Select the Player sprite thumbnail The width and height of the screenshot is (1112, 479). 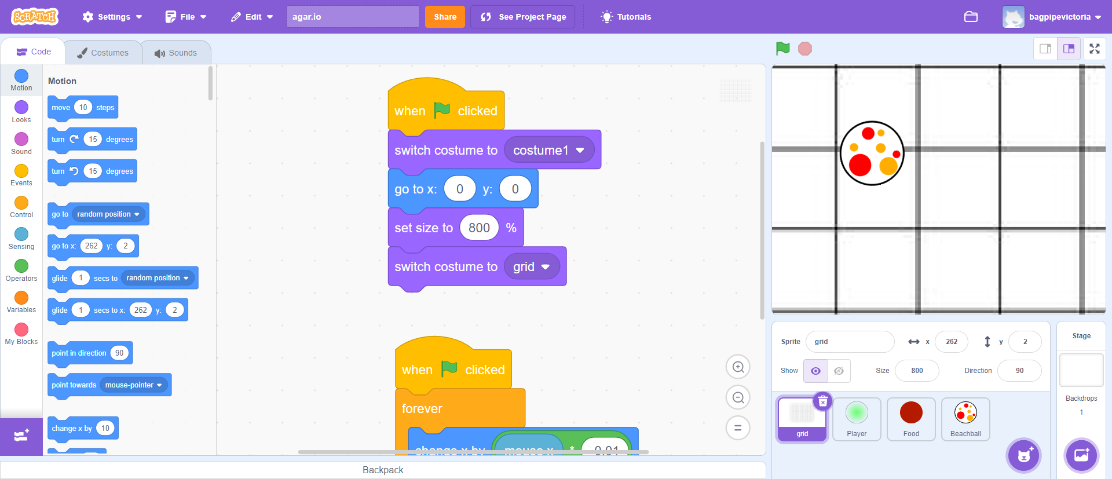(857, 419)
